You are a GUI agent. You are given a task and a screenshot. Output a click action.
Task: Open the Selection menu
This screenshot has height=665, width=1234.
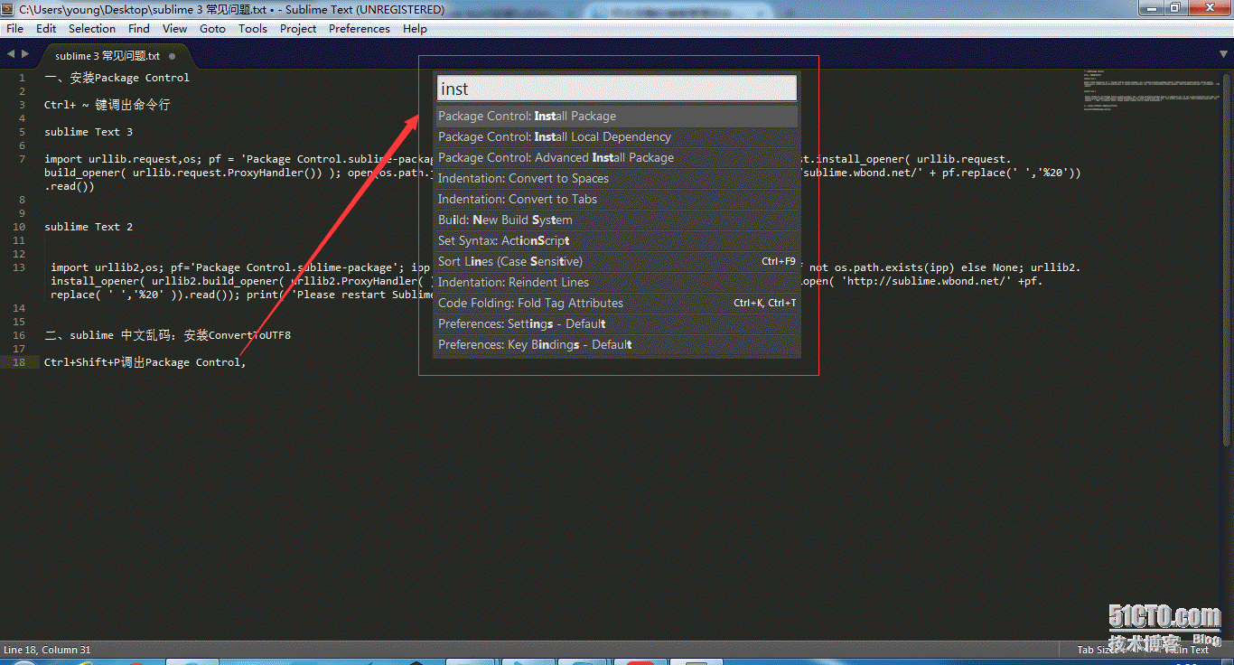[x=92, y=28]
